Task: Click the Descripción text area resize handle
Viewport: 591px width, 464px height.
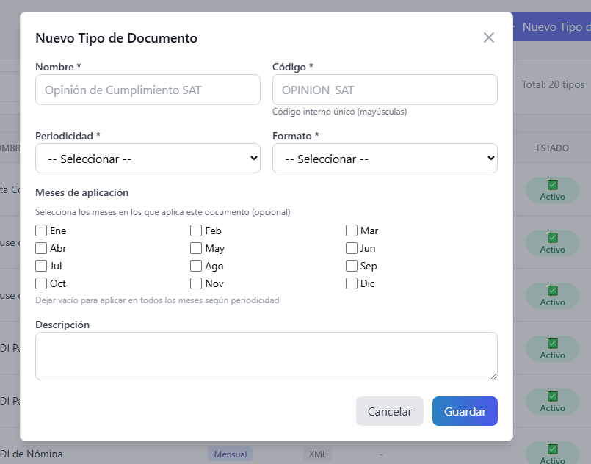Action: 493,376
